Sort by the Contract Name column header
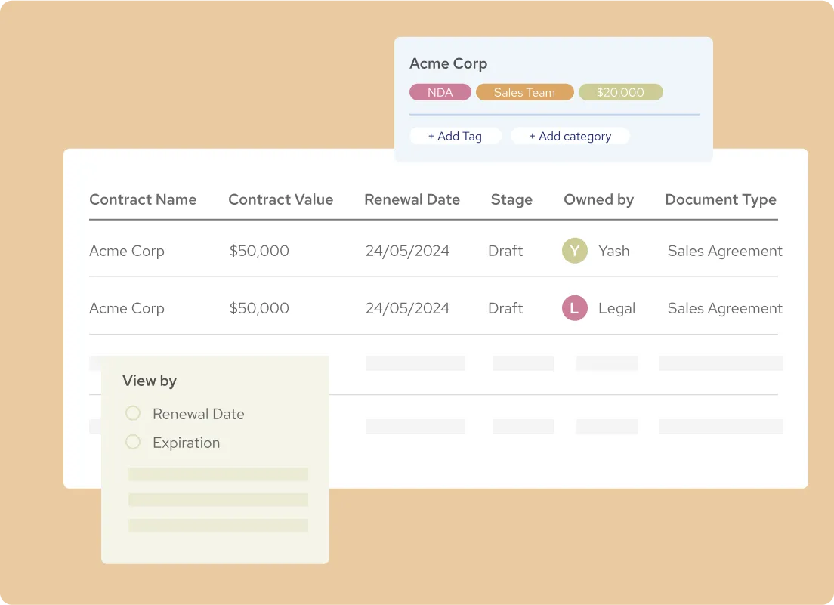 click(143, 199)
